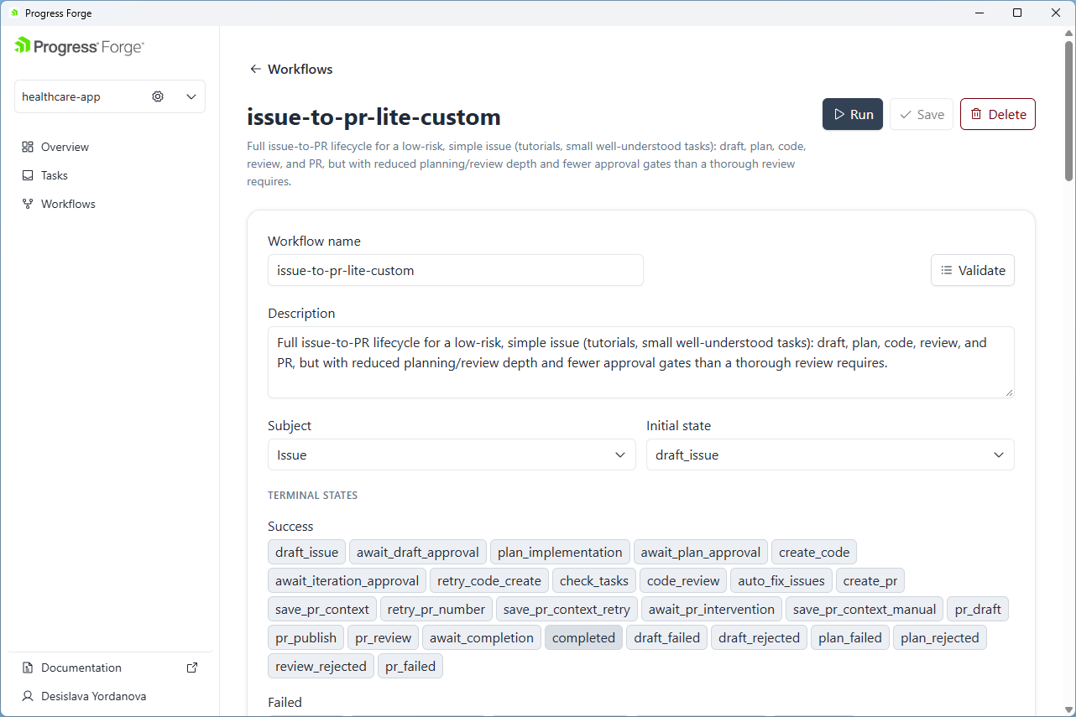Click the Overview grid icon
The image size is (1076, 717).
pos(28,147)
